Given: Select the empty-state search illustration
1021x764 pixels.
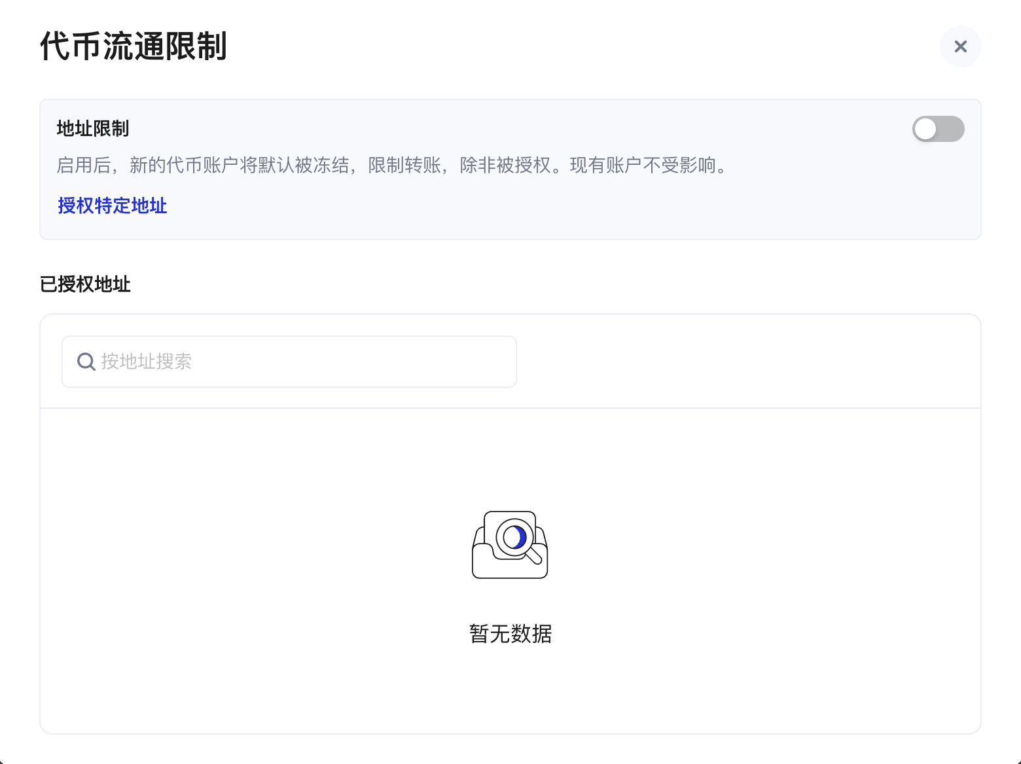Looking at the screenshot, I should [x=510, y=545].
